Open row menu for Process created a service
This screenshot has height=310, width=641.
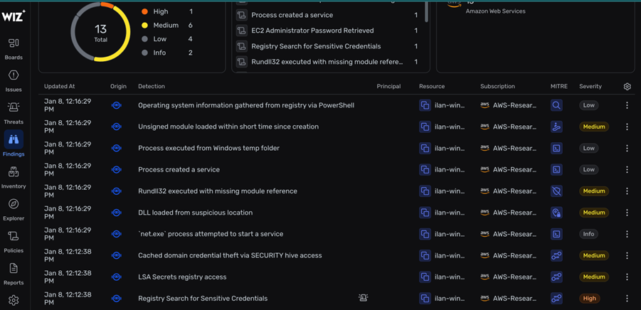pyautogui.click(x=627, y=170)
